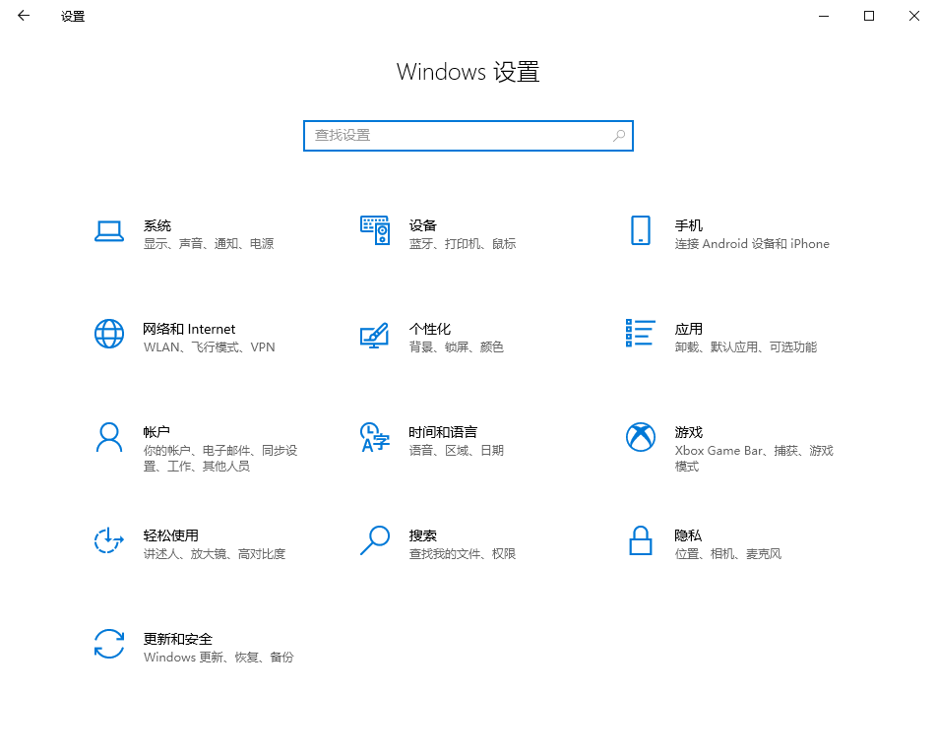This screenshot has height=754, width=937.
Task: Click the text 蓝牙、打印机、鼠标
Action: click(463, 244)
